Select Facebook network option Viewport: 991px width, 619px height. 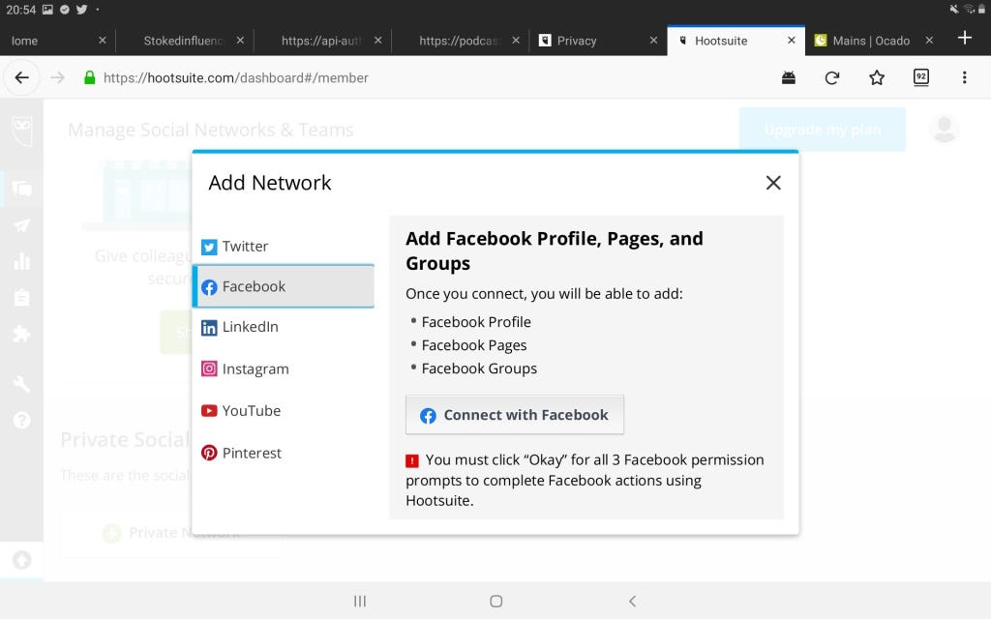click(x=284, y=286)
